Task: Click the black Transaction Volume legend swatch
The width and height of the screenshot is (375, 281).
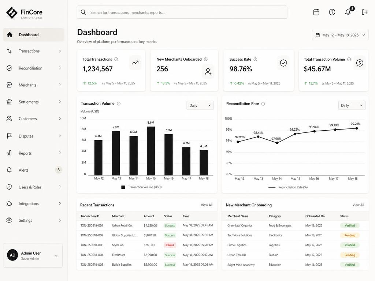Action: 123,187
